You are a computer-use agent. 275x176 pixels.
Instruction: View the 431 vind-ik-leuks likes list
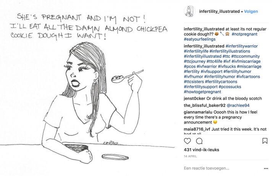point(201,150)
